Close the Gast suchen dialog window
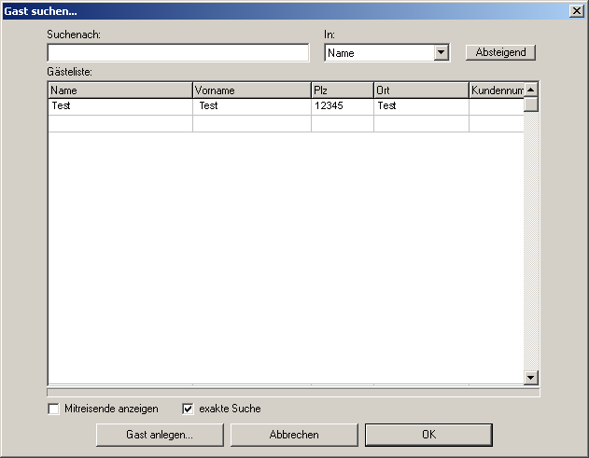The width and height of the screenshot is (589, 458). coord(576,9)
